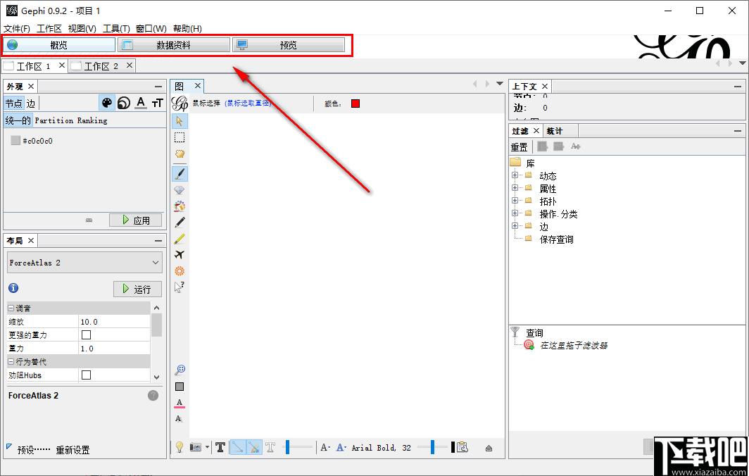Expand the 属性 filter folder
This screenshot has height=476, width=749.
[x=515, y=188]
